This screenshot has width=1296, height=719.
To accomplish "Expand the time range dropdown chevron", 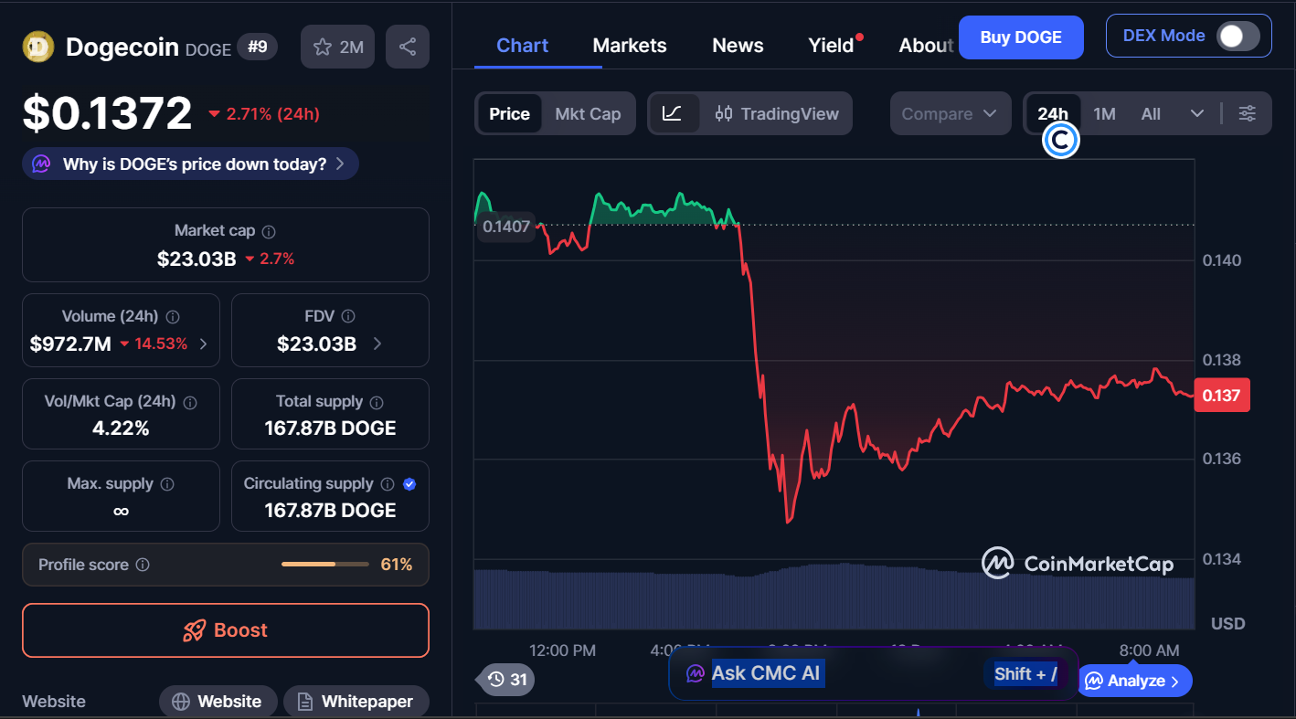I will tap(1198, 113).
